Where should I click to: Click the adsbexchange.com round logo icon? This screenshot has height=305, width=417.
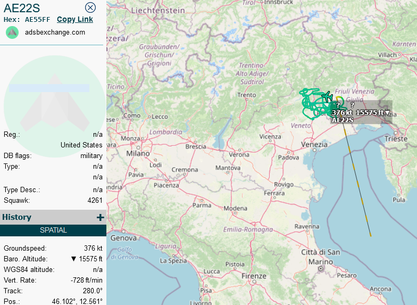click(x=12, y=32)
